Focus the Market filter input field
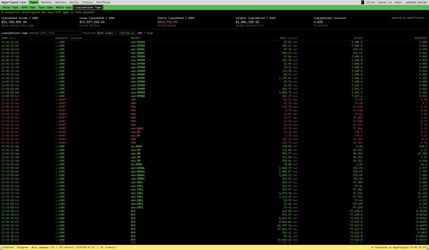Viewport: 429px width, 250px height. (60, 33)
